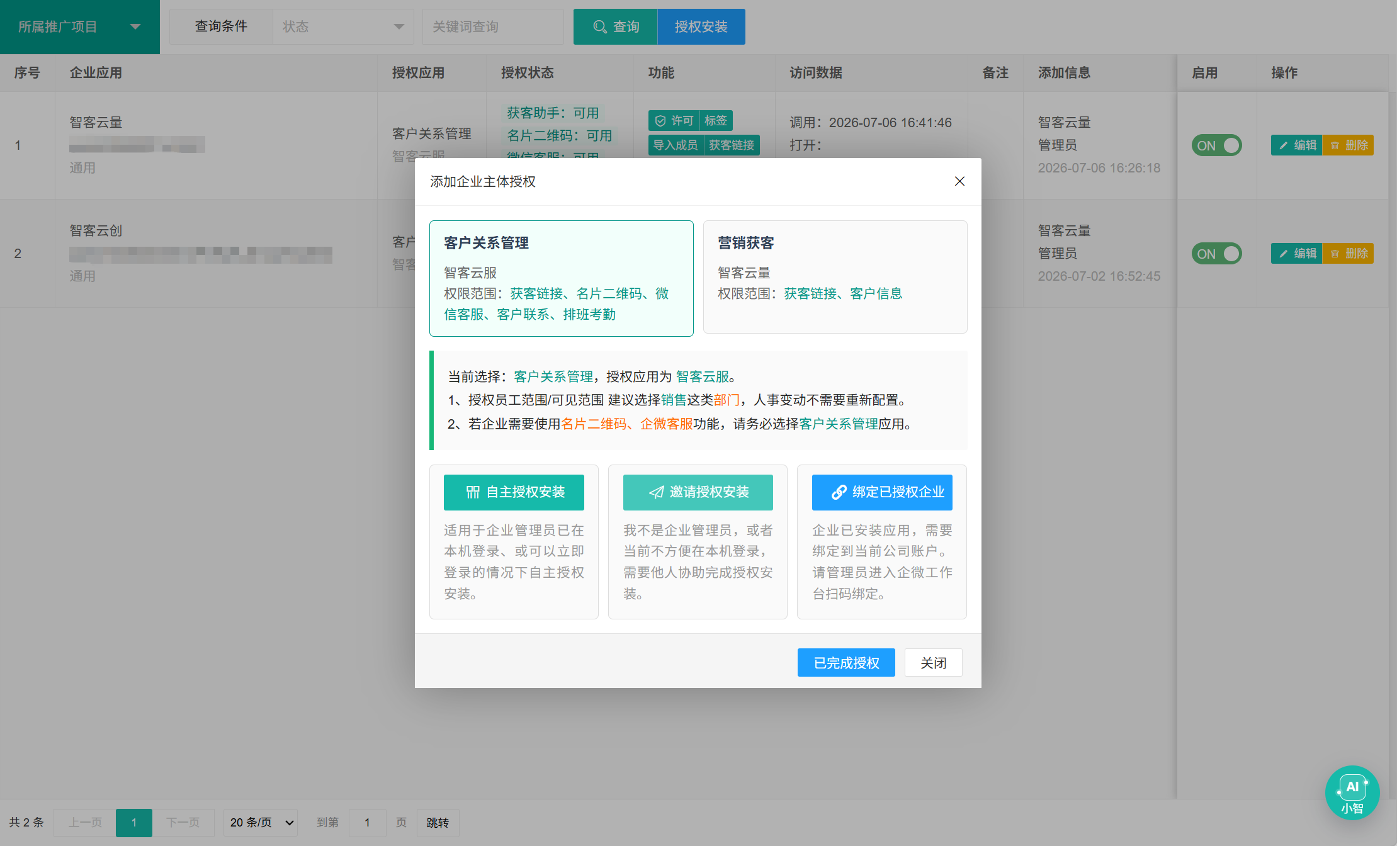
Task: Click the 名片二维码：可用 status text
Action: 559,136
